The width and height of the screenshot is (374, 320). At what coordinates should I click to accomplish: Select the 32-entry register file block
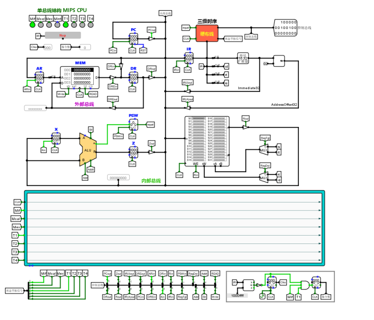point(207,141)
